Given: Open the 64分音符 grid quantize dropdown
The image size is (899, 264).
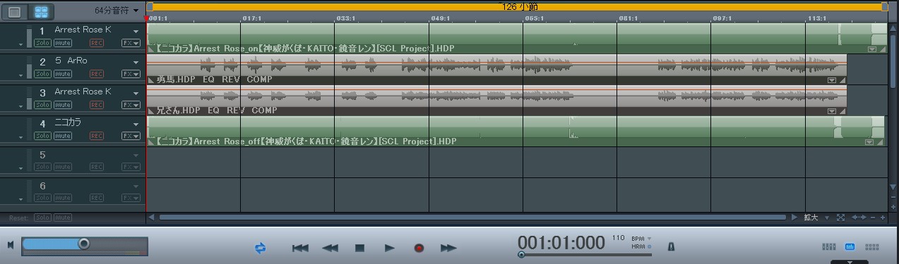Looking at the screenshot, I should (x=117, y=11).
